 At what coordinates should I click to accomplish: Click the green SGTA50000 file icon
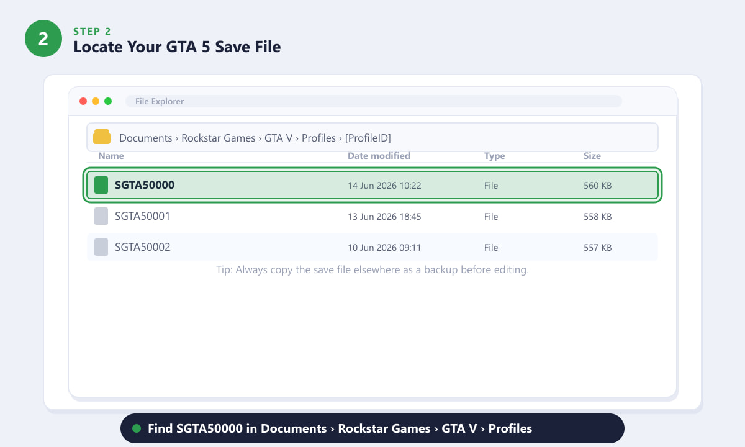(101, 185)
